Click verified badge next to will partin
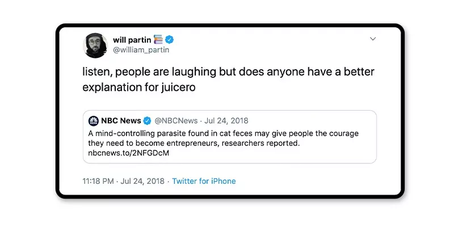 click(169, 39)
